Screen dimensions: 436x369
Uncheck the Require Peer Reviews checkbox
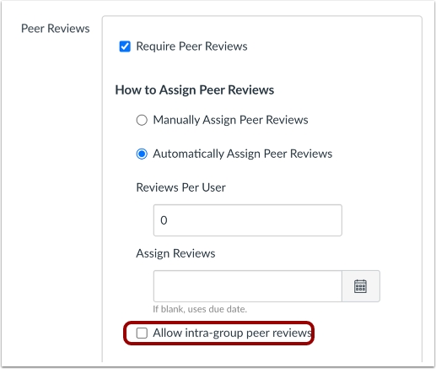125,46
